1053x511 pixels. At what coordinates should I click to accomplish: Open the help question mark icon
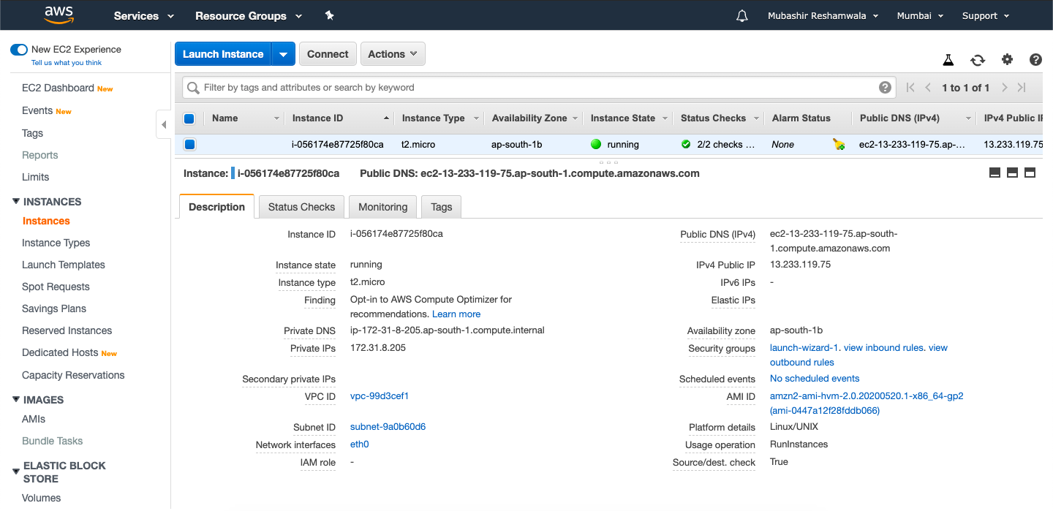(x=1035, y=60)
